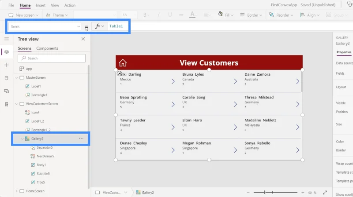Viewport: 353px width, 197px height.
Task: Open the Items property dropdown
Action: 45,26
